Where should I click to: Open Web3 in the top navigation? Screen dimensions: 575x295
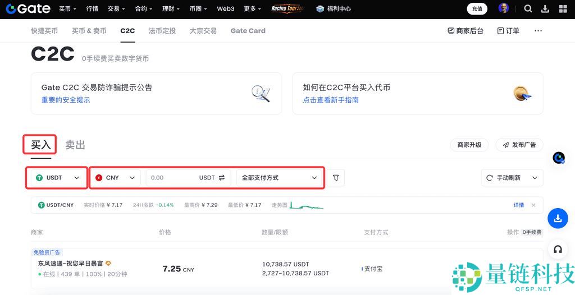coord(226,8)
